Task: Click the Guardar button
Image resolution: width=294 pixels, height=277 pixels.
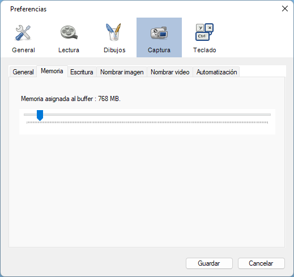Action: coord(209,263)
